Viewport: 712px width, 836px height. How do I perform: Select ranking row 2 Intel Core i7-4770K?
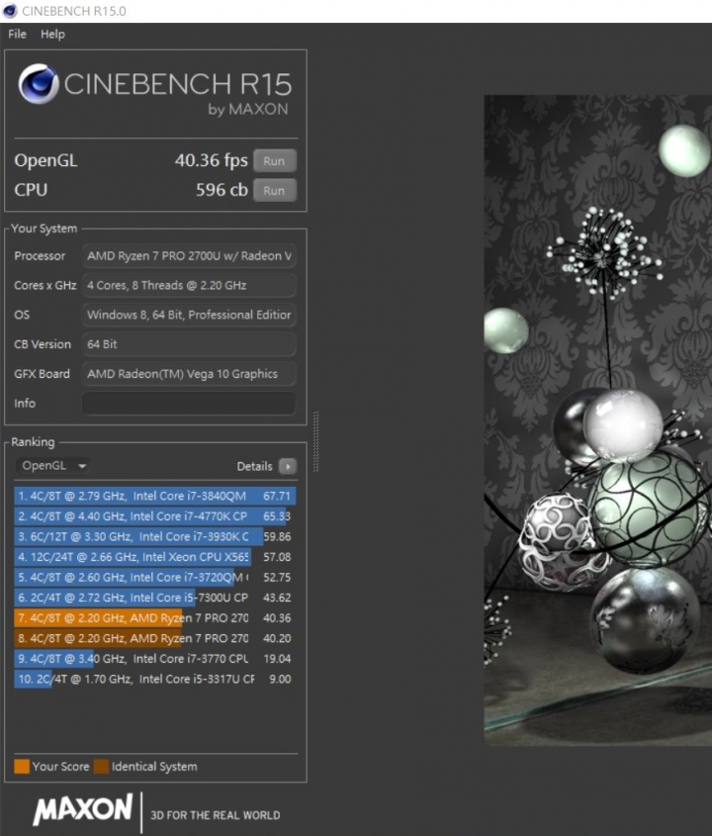(154, 516)
